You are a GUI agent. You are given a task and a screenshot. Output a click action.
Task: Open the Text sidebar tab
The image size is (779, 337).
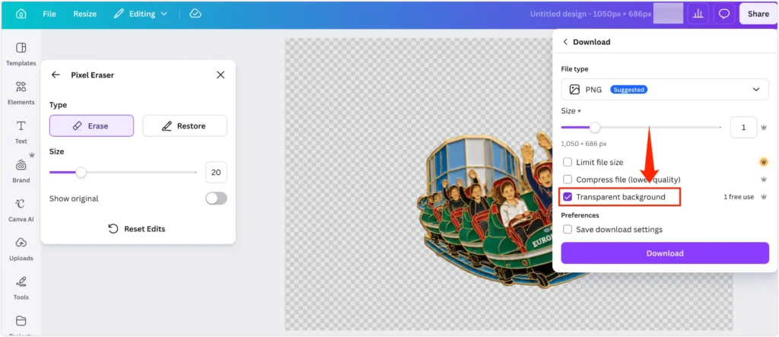coord(21,132)
